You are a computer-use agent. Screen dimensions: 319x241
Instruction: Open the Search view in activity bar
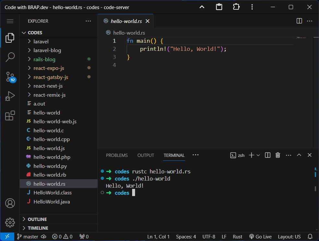coord(10,57)
